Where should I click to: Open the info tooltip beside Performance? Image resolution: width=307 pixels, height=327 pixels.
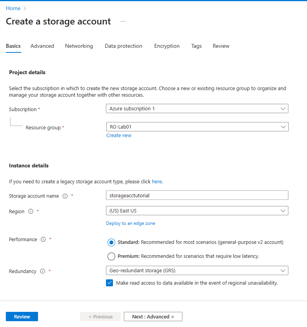click(x=43, y=240)
